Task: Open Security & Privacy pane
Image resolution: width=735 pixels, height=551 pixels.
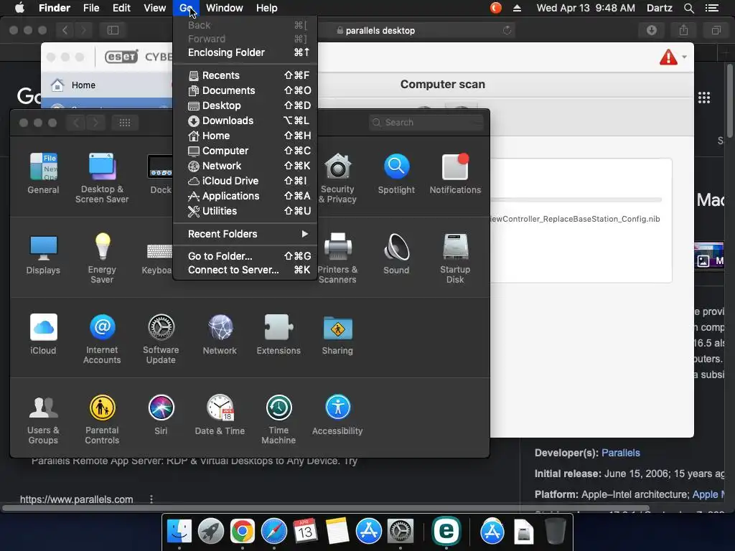Action: click(337, 178)
